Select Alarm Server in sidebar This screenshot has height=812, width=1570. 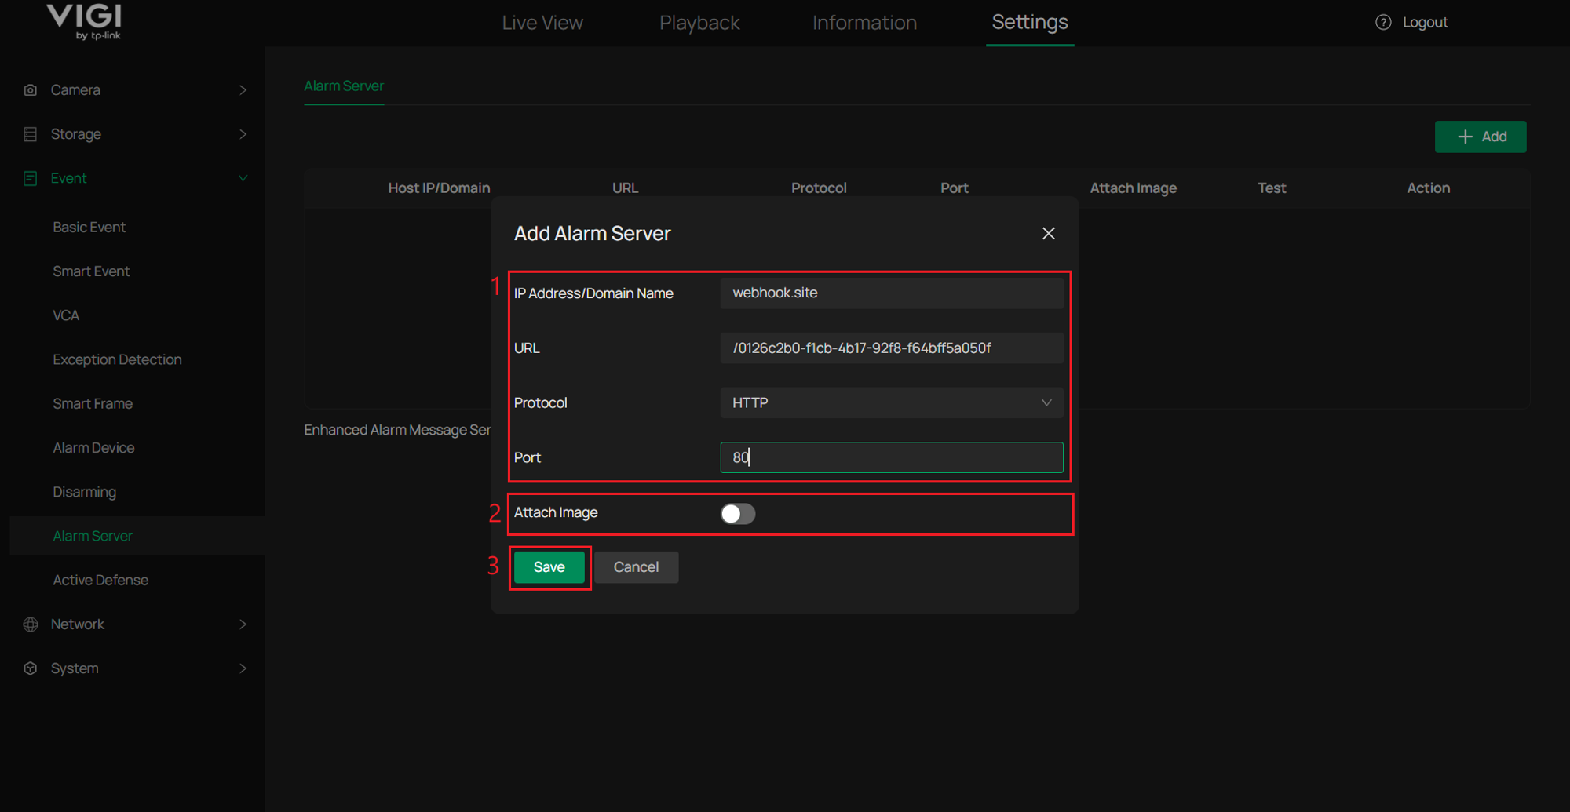click(x=93, y=536)
